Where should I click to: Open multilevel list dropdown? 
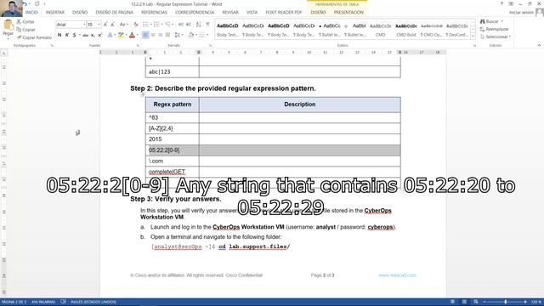pos(173,25)
